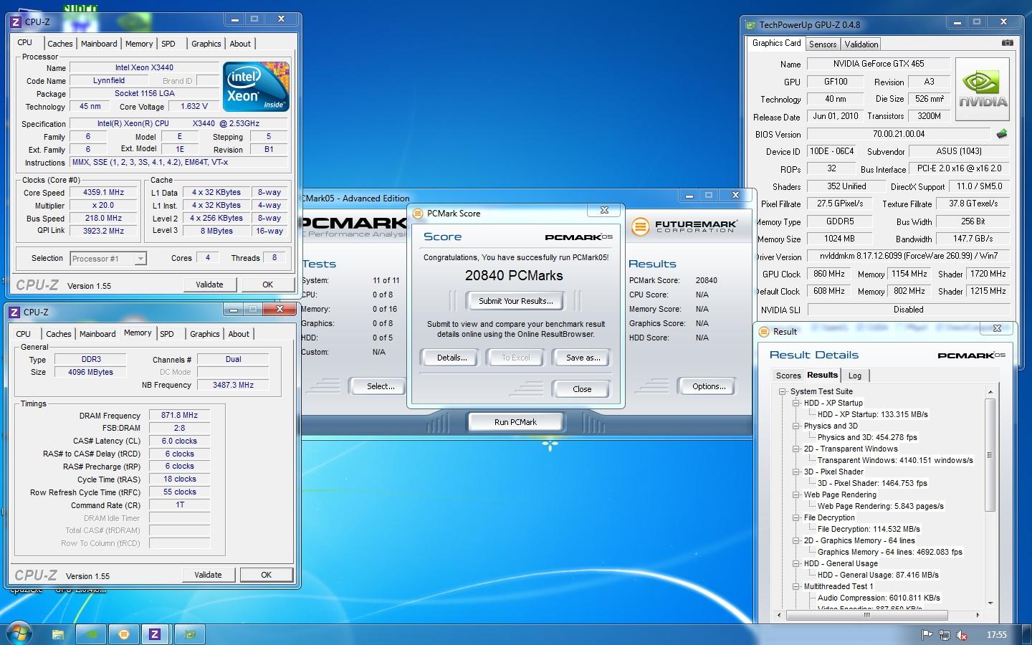Click the NVIDIA GPU-Z taskbar icon

pos(91,634)
